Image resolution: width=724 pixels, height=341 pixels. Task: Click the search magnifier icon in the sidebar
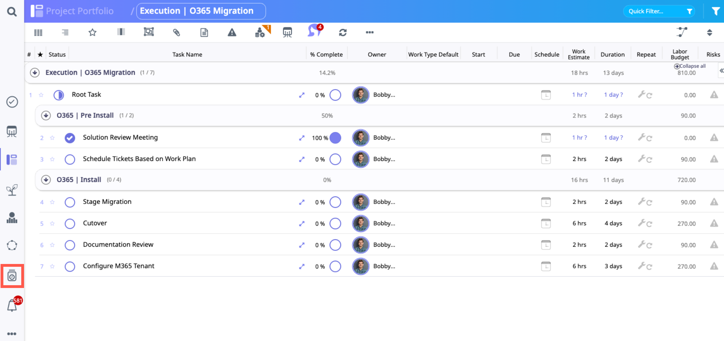coord(11,11)
